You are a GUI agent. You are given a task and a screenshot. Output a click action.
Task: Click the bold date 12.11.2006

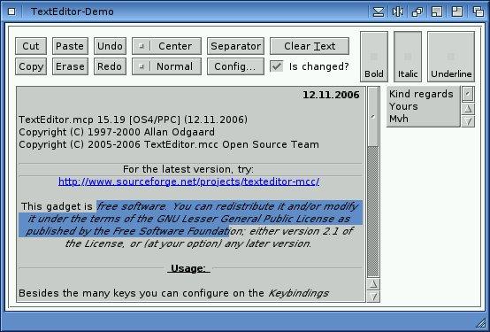pos(331,95)
